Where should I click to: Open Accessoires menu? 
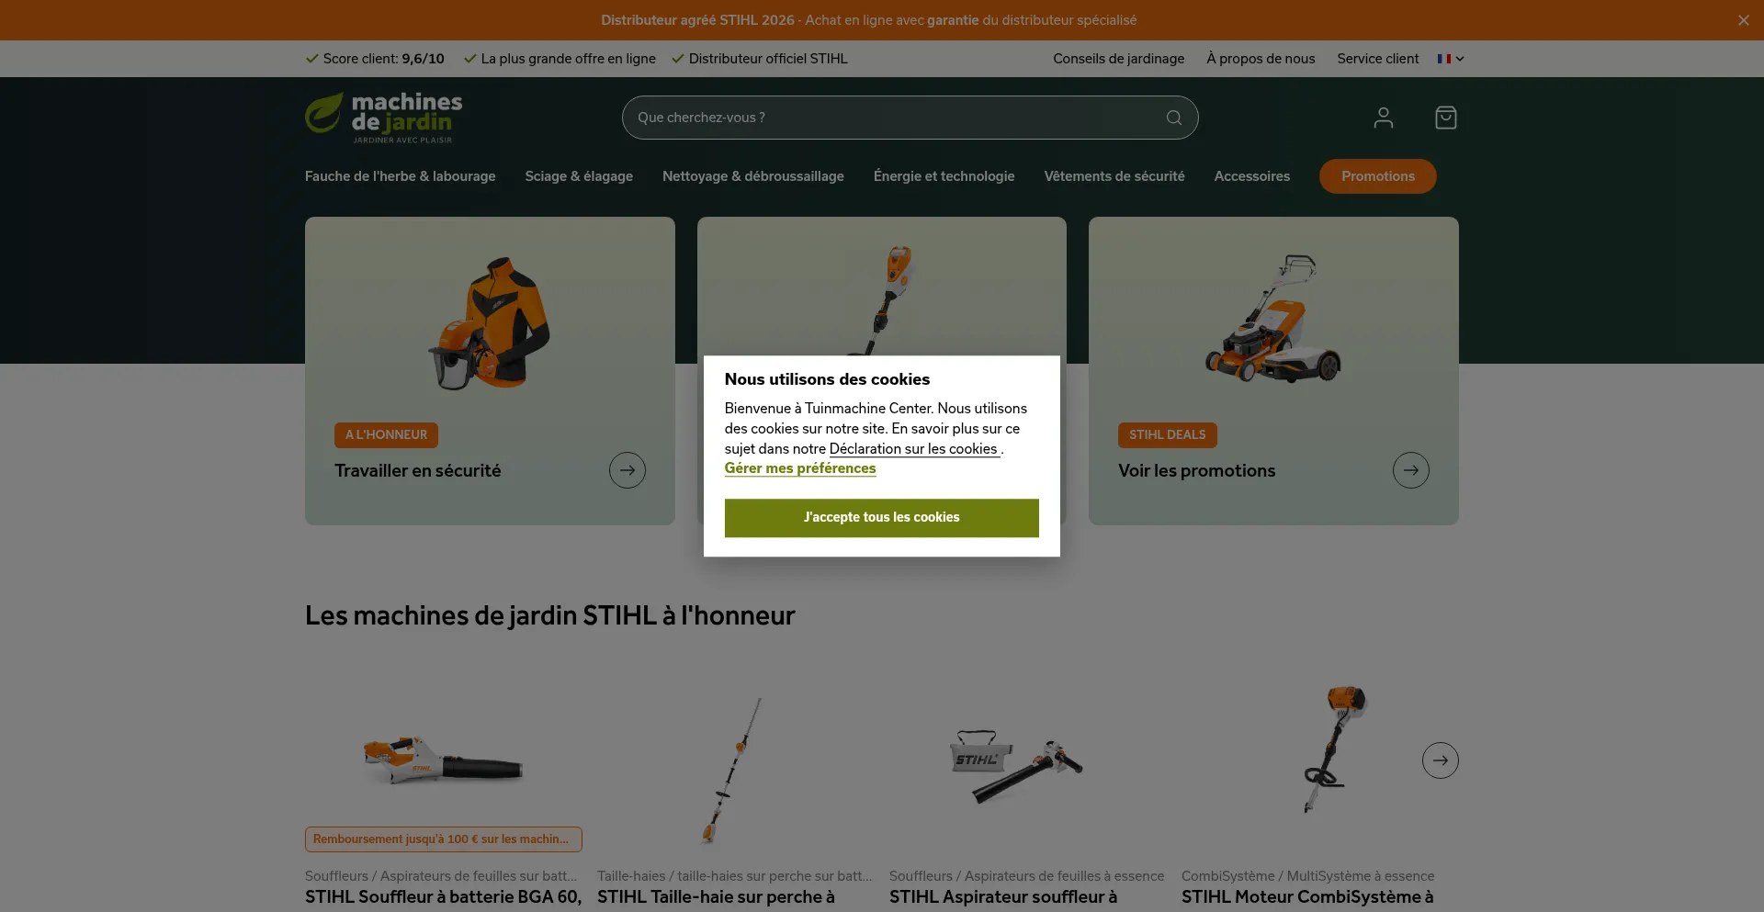[x=1251, y=176]
